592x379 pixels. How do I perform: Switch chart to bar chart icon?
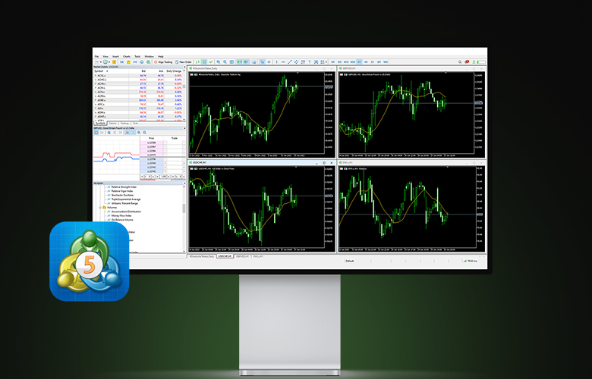[x=197, y=62]
